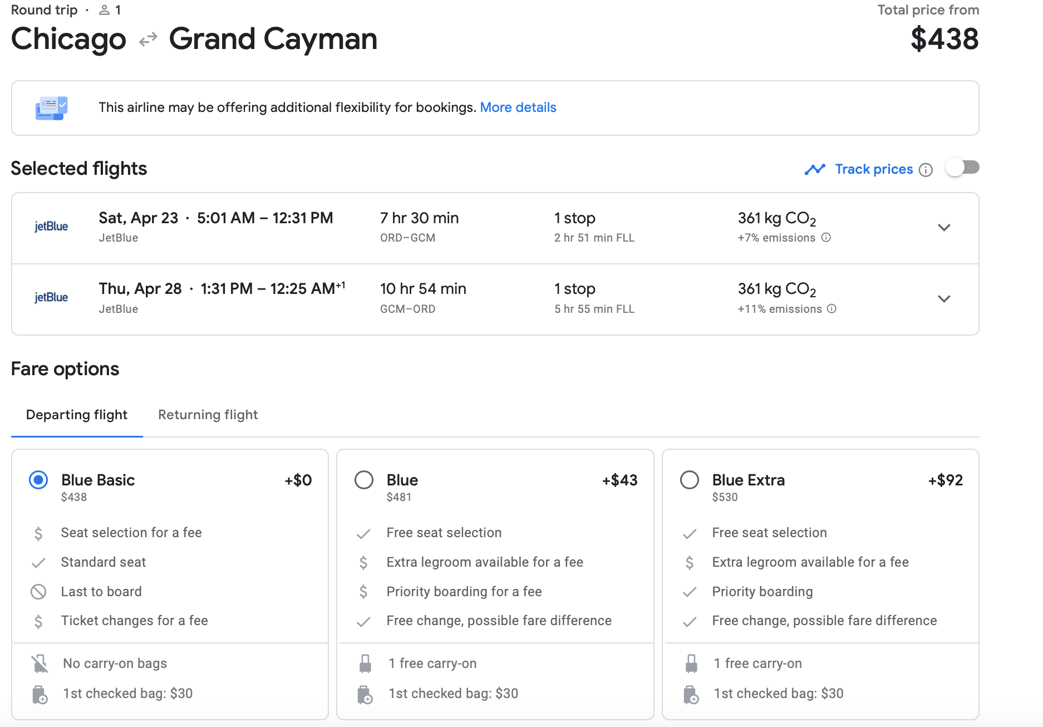
Task: Enable the Track prices toggle
Action: (963, 168)
